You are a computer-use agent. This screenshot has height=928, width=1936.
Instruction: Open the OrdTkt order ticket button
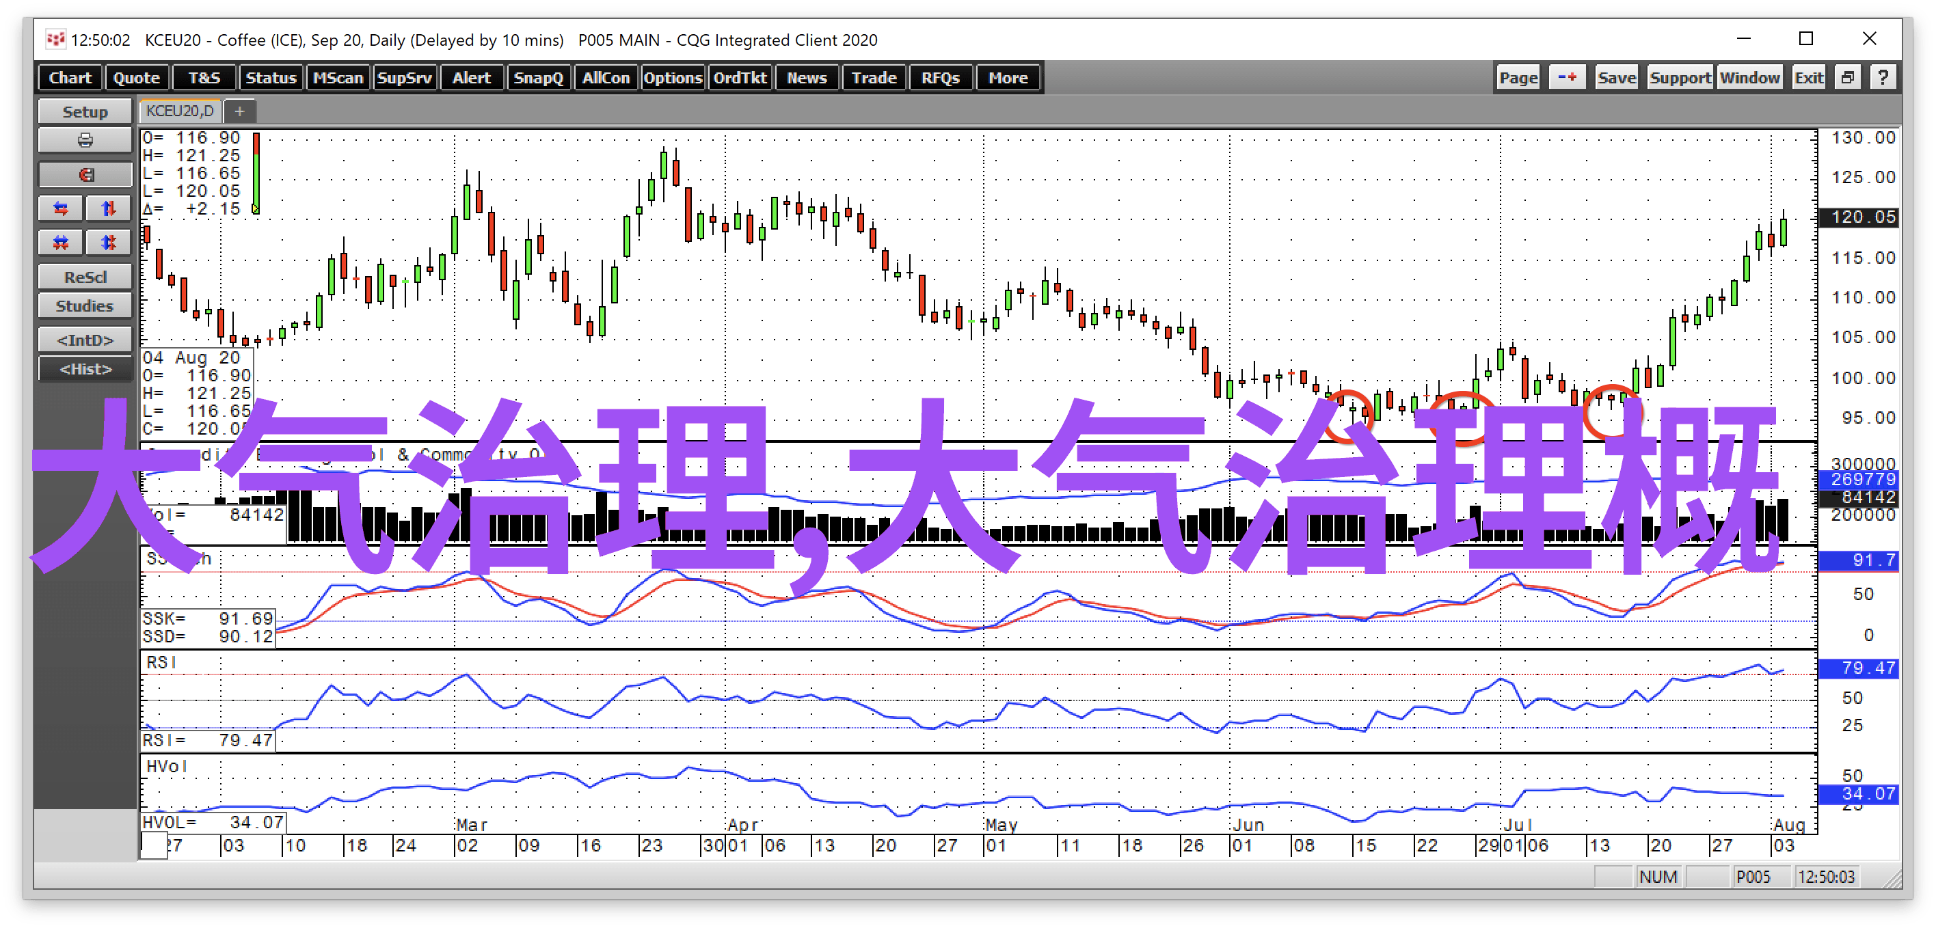740,77
